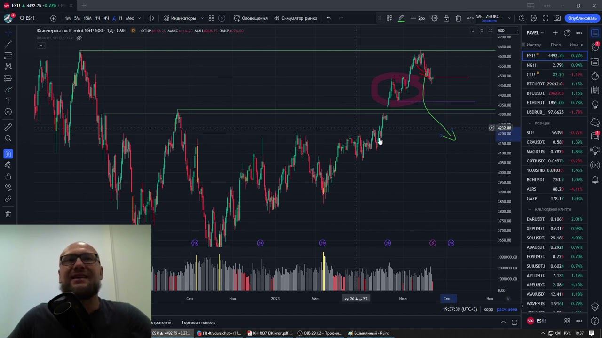Open the USD currency dropdown
Viewport: 602px width, 338px height.
coord(508,31)
